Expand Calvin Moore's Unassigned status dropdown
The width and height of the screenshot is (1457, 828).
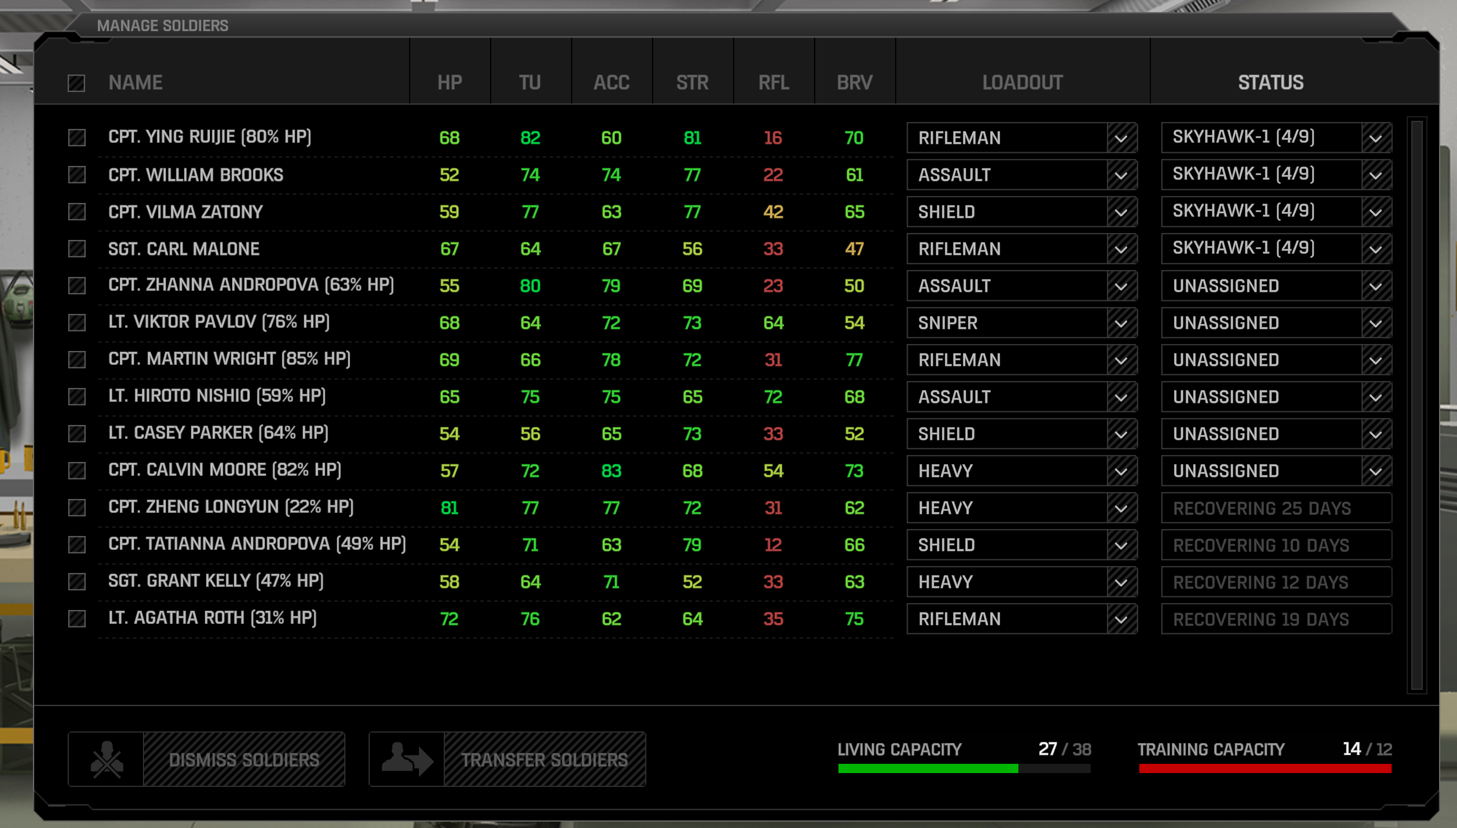tap(1276, 471)
